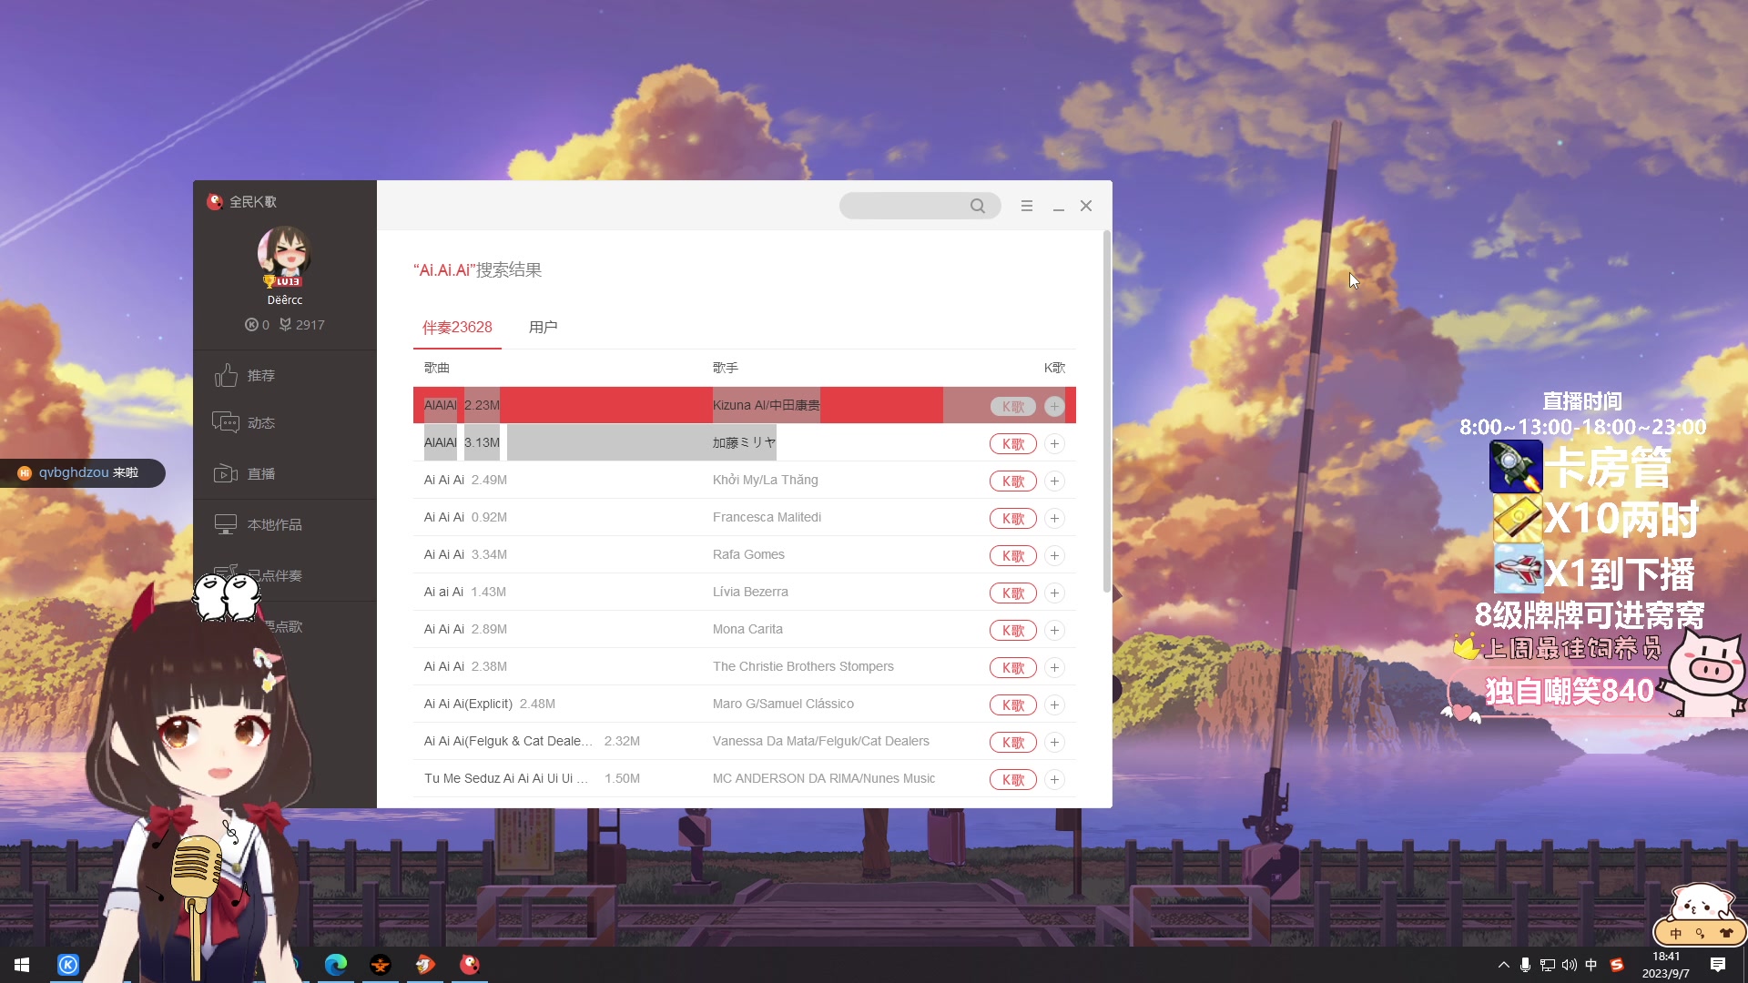The image size is (1748, 983).
Task: Add the Francesca Malitedi song with plus
Action: 1054,518
